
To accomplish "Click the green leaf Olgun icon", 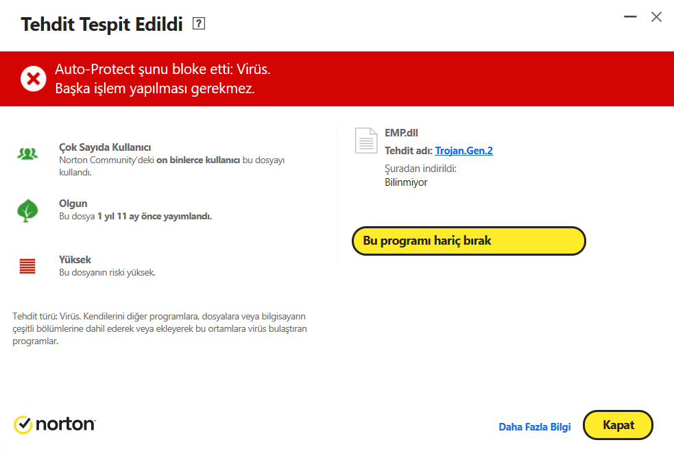I will coord(27,210).
